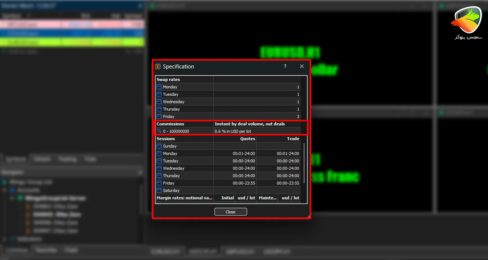
Task: Click the Friday swap value 3
Action: coord(298,117)
